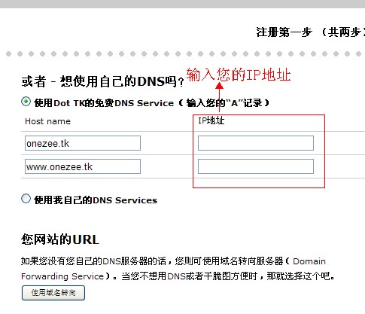Click the 输入您的"A"记录 hint text
The image size is (365, 314).
[x=224, y=103]
